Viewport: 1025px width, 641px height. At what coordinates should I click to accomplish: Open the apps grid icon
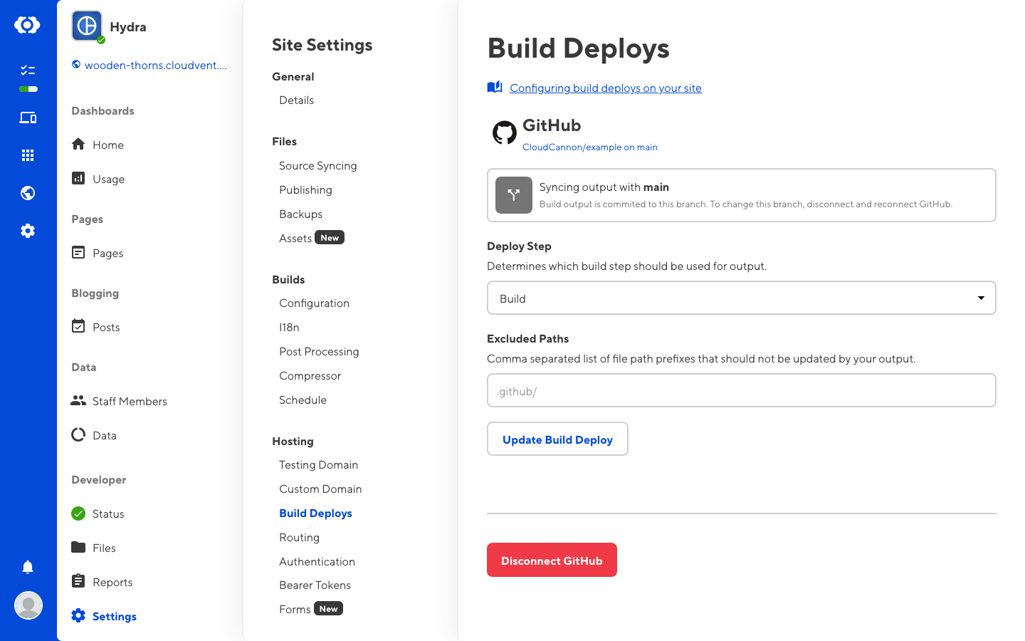(x=28, y=155)
